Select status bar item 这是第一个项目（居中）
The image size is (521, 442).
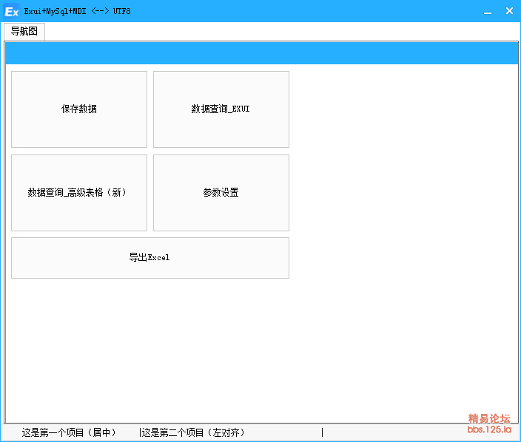(69, 432)
